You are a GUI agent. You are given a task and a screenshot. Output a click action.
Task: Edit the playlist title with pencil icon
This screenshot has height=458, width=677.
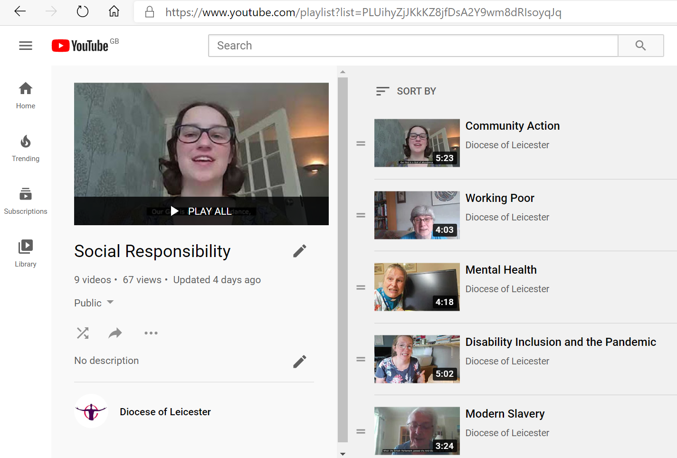(299, 251)
